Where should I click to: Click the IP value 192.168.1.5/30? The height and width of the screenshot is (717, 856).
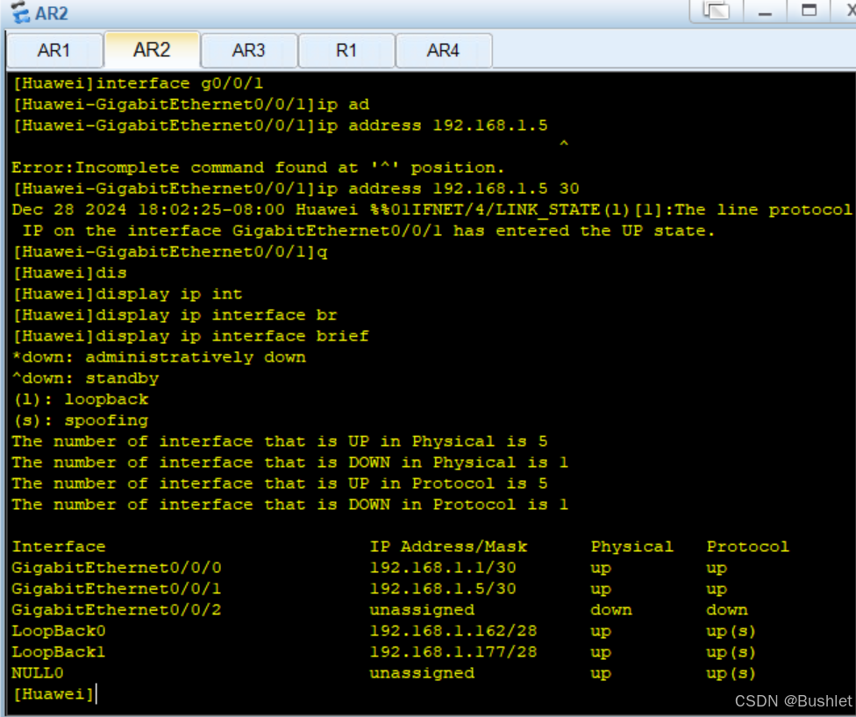coord(443,589)
